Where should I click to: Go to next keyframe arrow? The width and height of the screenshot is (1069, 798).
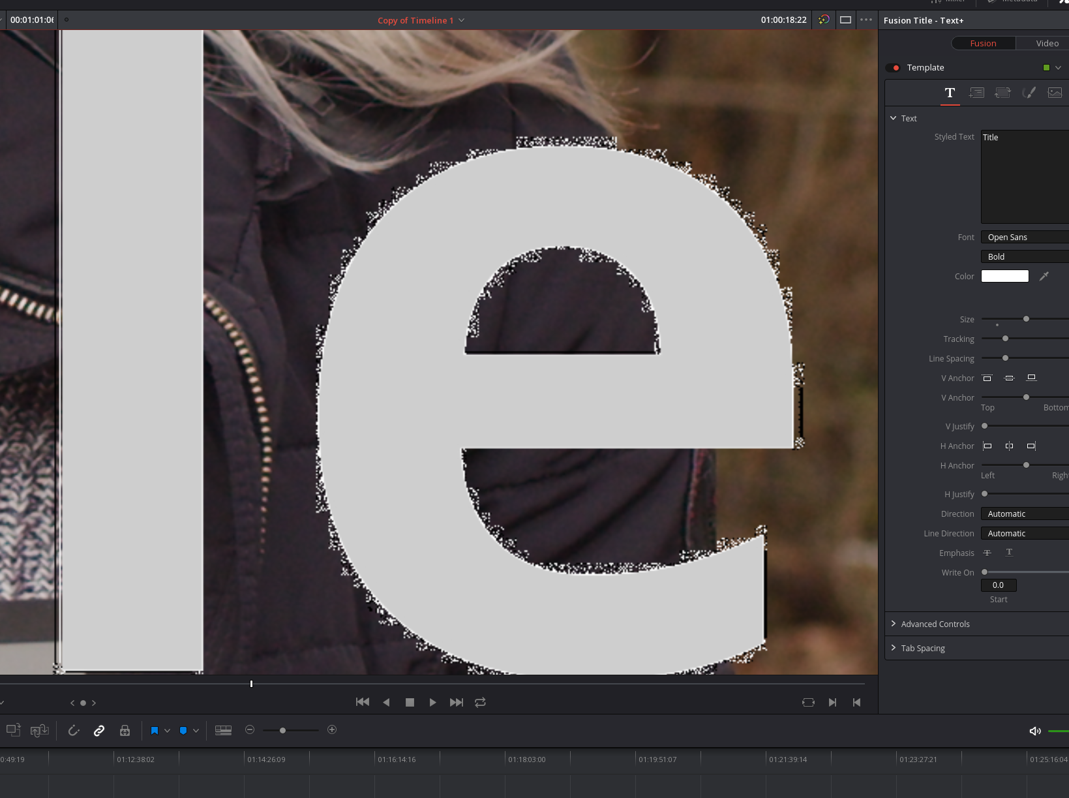click(94, 703)
